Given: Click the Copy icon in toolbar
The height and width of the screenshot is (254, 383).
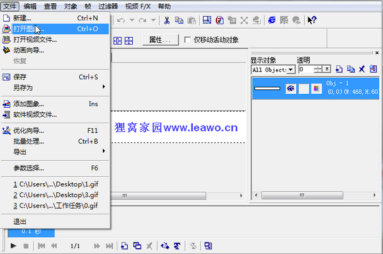Looking at the screenshot, I should tap(179, 20).
